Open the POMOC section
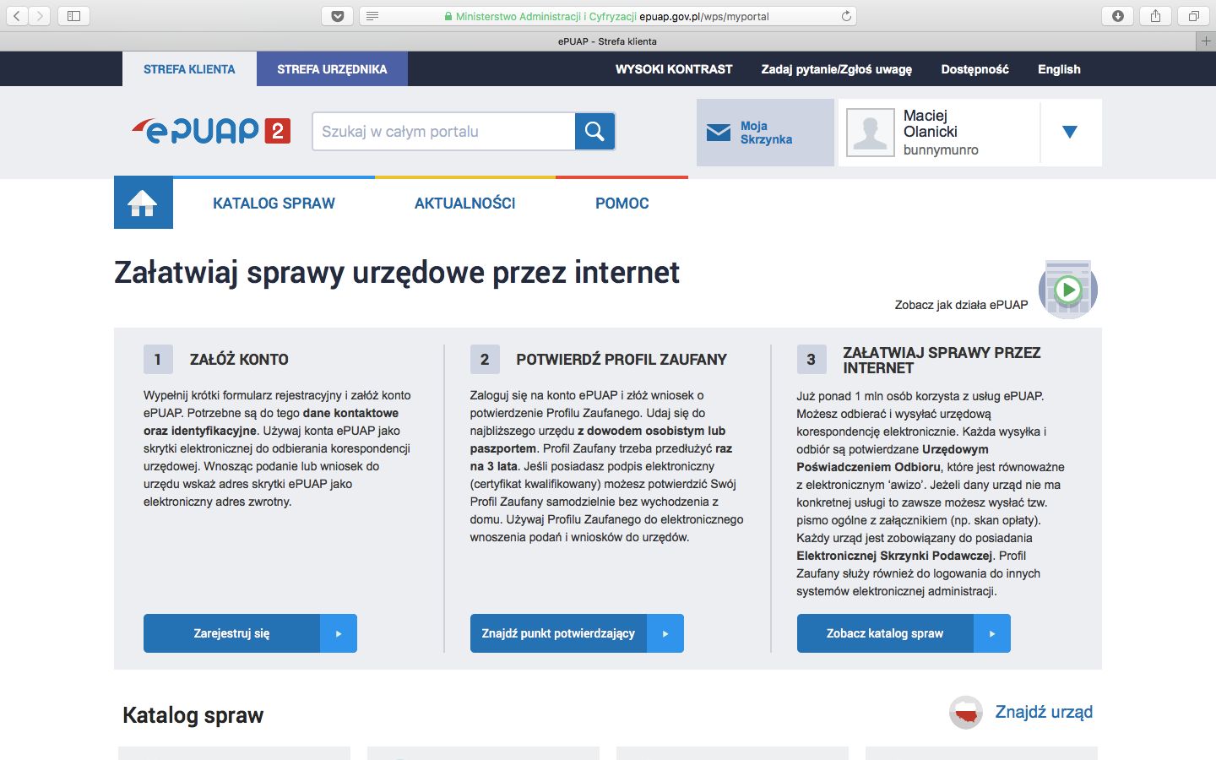The height and width of the screenshot is (760, 1216). 622,203
